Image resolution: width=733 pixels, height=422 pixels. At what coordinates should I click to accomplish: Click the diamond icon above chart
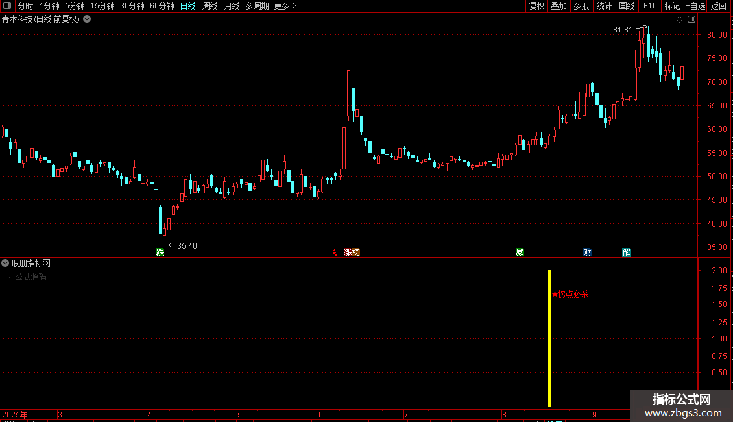[x=680, y=19]
